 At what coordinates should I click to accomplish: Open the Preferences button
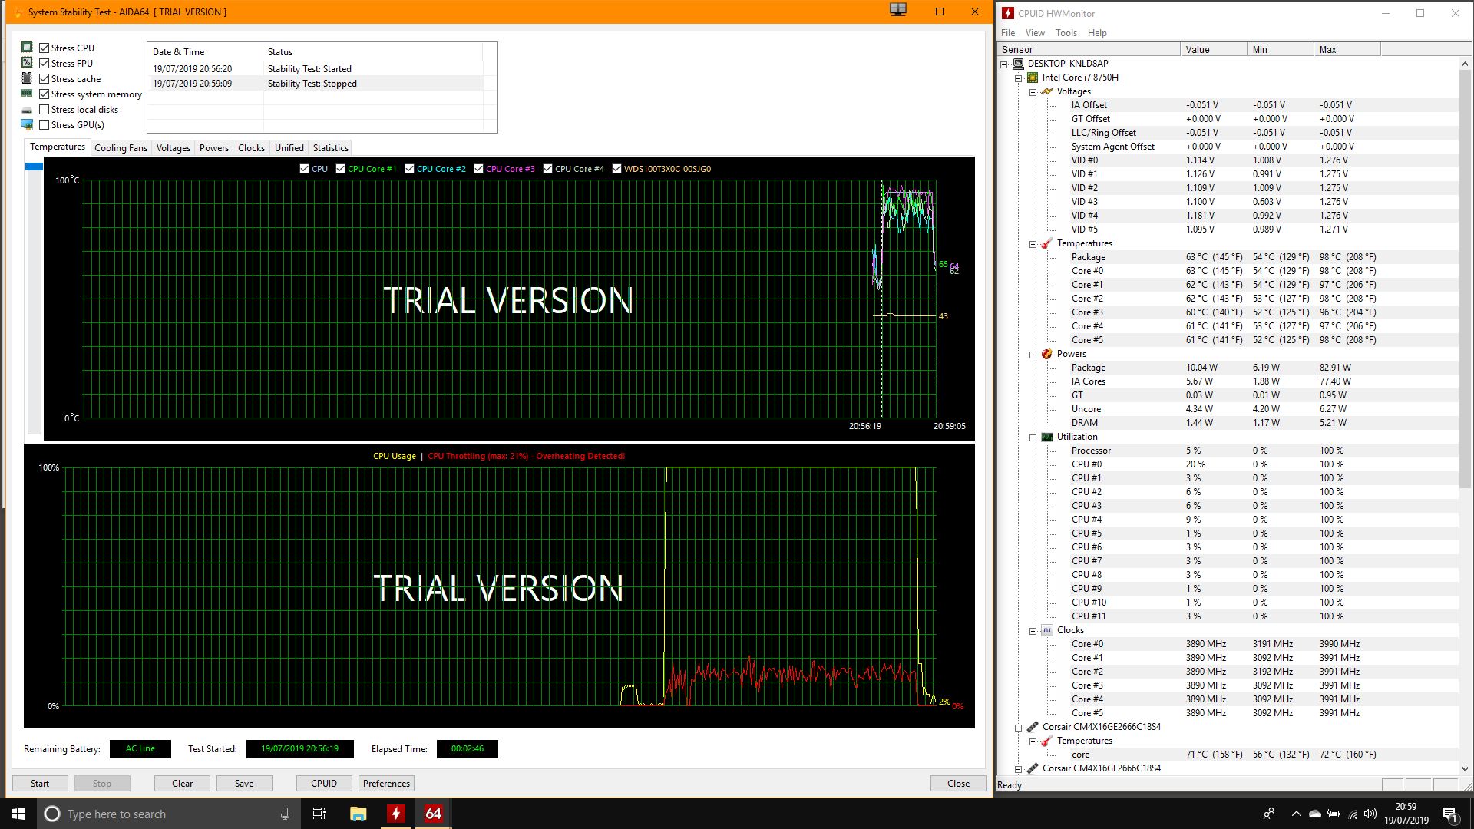386,784
